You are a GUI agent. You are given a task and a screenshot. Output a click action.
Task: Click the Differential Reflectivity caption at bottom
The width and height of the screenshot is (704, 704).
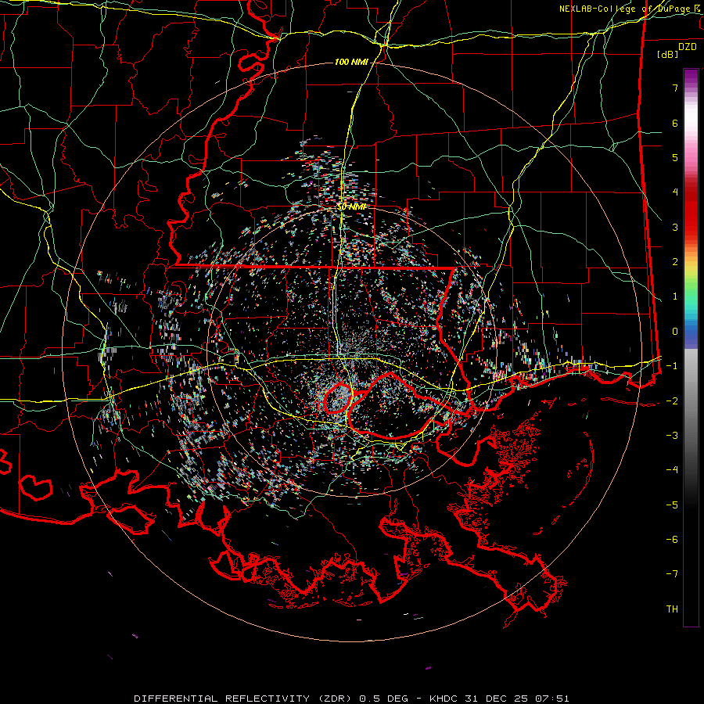click(351, 699)
